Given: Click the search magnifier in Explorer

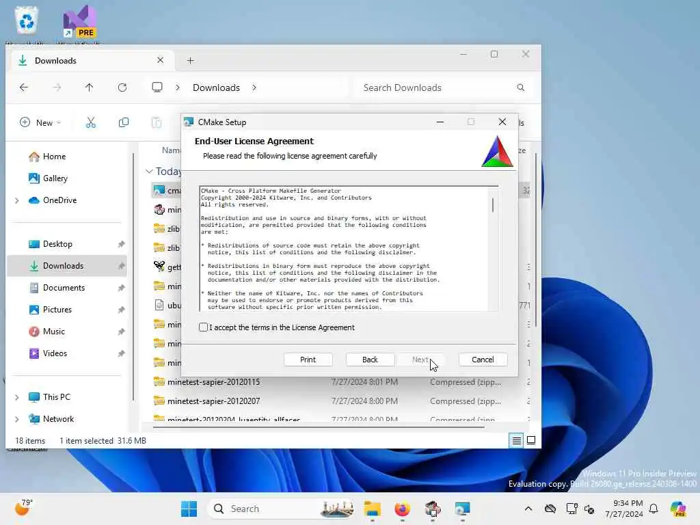Looking at the screenshot, I should 520,87.
